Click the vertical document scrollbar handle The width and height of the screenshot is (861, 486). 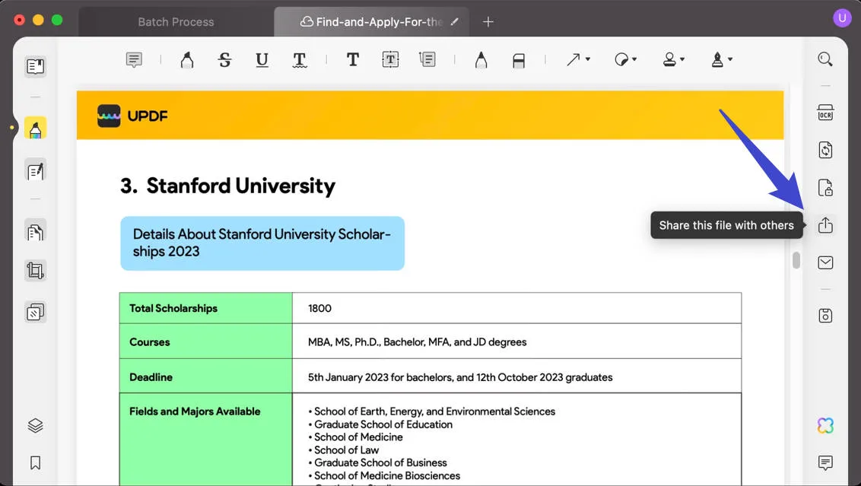tap(796, 260)
